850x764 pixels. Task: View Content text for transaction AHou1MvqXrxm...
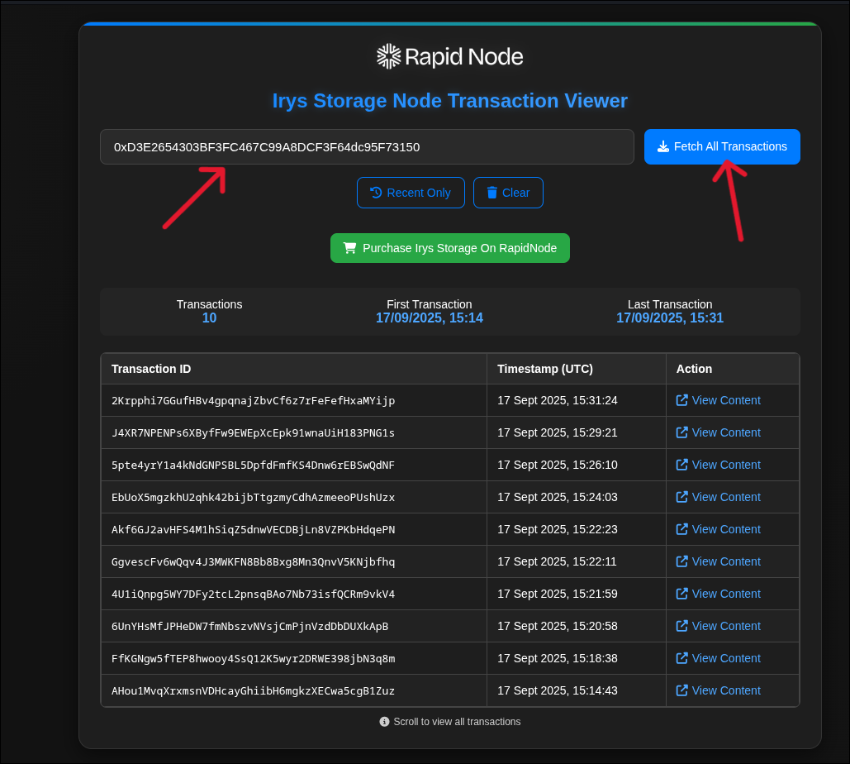tap(726, 690)
